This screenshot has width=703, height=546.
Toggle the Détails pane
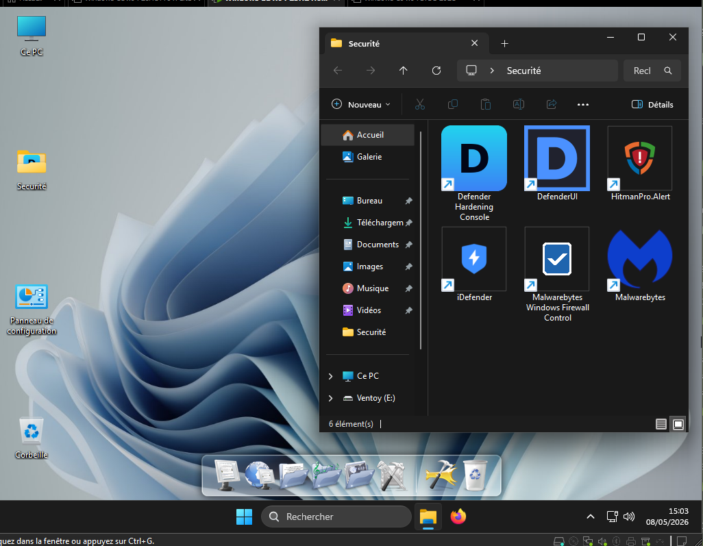coord(652,104)
